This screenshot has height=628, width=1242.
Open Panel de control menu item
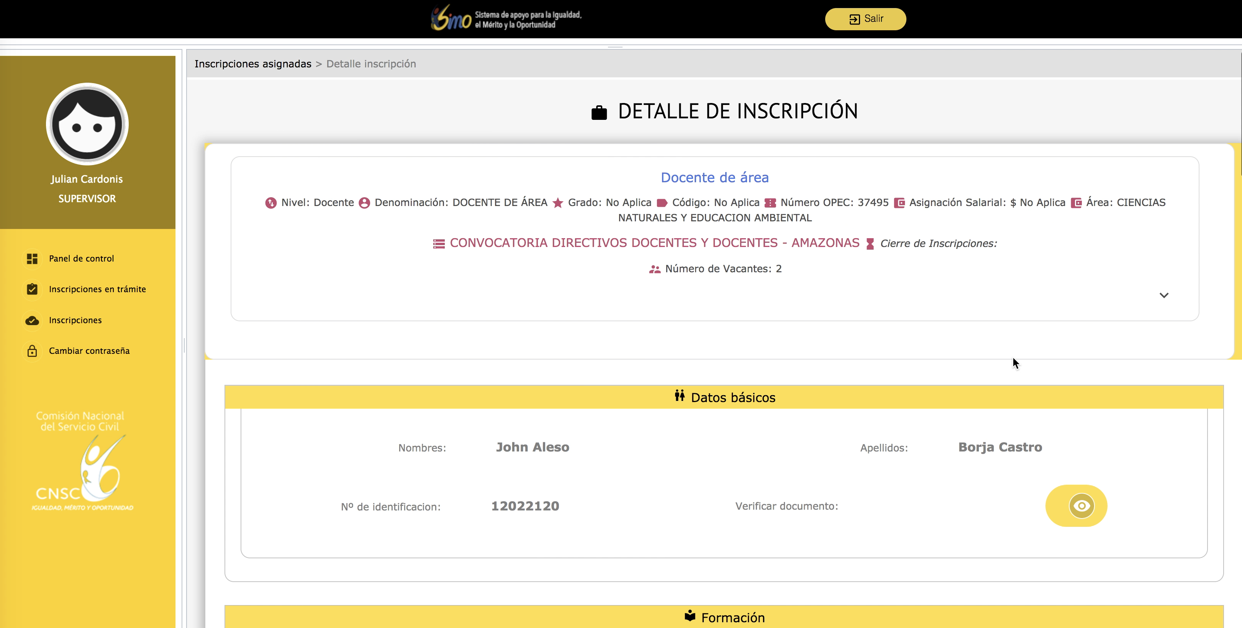[x=81, y=259]
